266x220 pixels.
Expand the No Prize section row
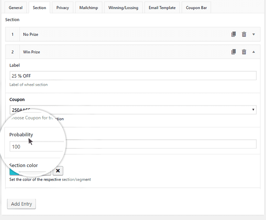[254, 34]
